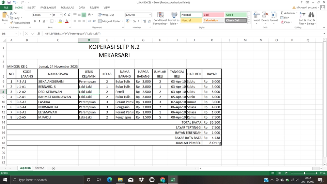
Task: Click the Copy icon
Action: point(11,18)
